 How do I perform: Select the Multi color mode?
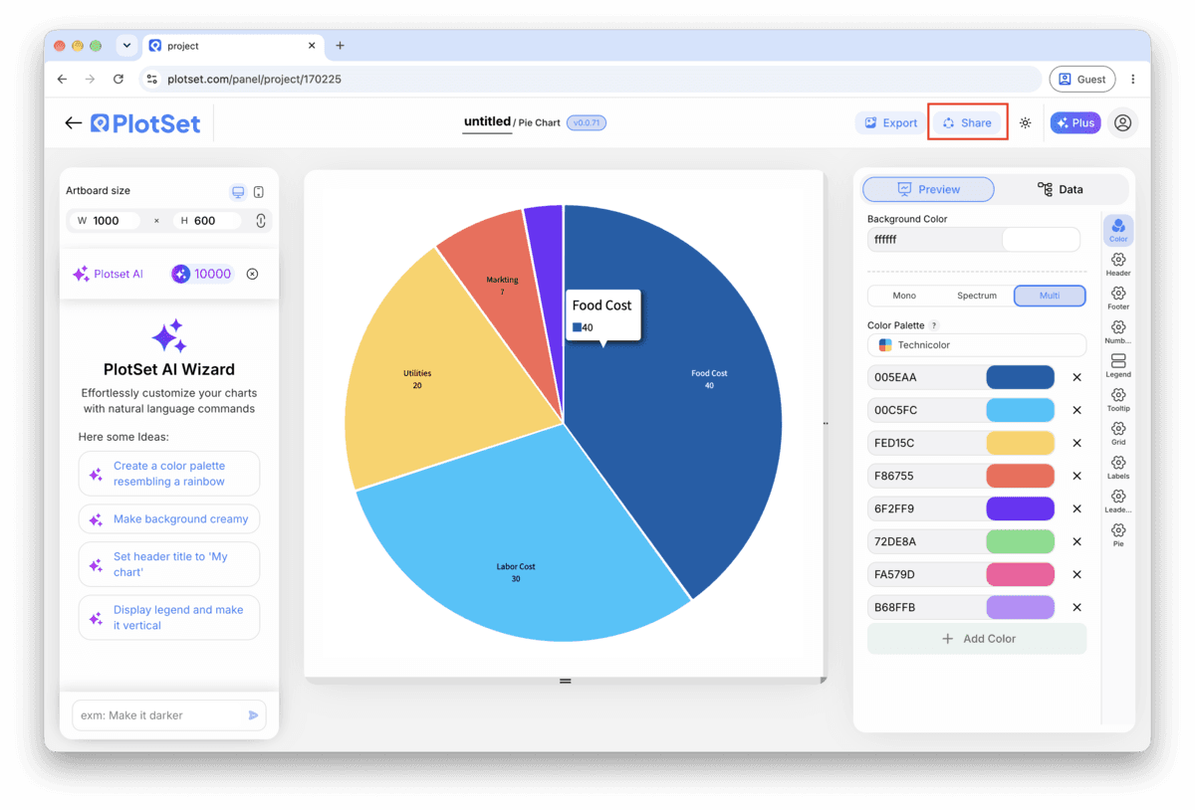click(1050, 296)
